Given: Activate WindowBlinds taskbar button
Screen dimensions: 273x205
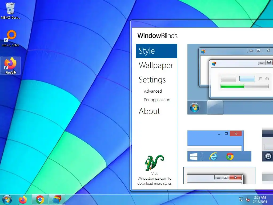Looking at the screenshot, I should (x=57, y=200).
